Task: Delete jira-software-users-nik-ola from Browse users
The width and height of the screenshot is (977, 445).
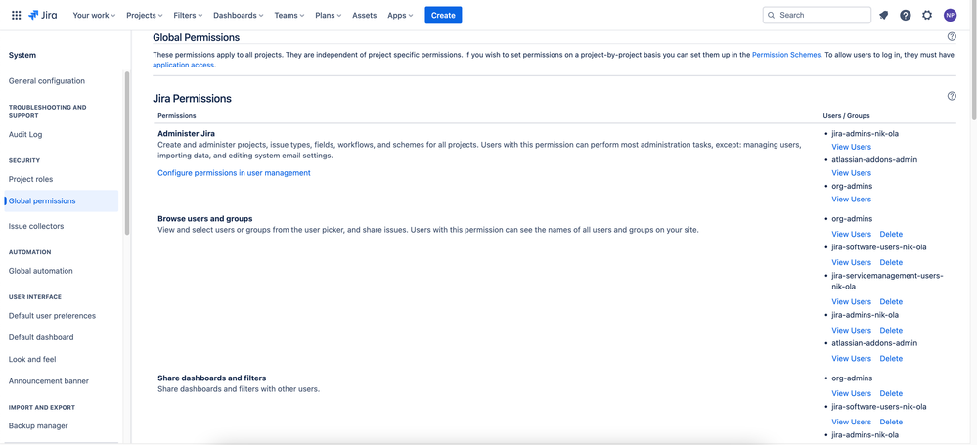Action: pos(891,262)
